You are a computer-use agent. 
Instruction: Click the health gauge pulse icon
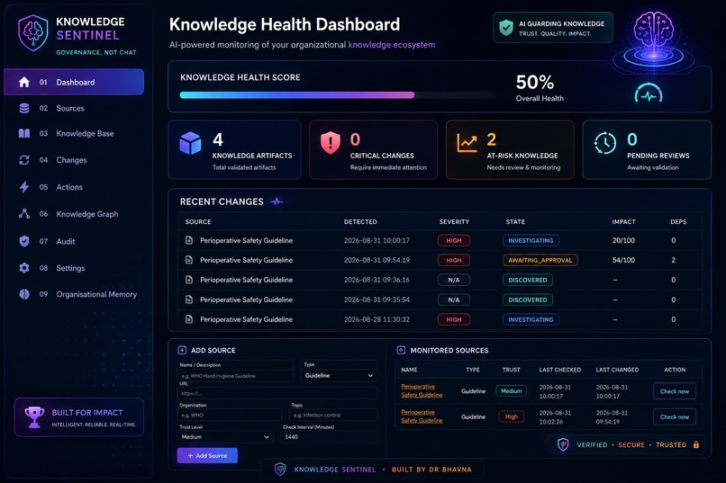pyautogui.click(x=649, y=94)
